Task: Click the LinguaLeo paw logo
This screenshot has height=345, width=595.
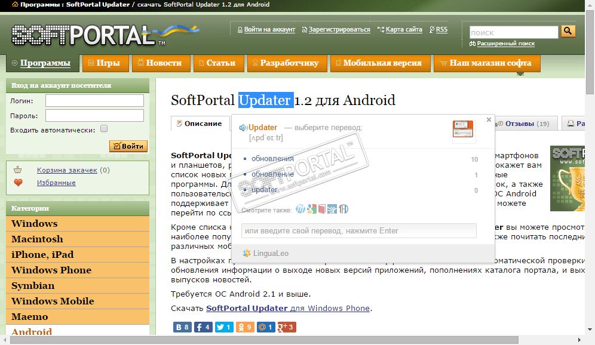Action: pyautogui.click(x=247, y=253)
